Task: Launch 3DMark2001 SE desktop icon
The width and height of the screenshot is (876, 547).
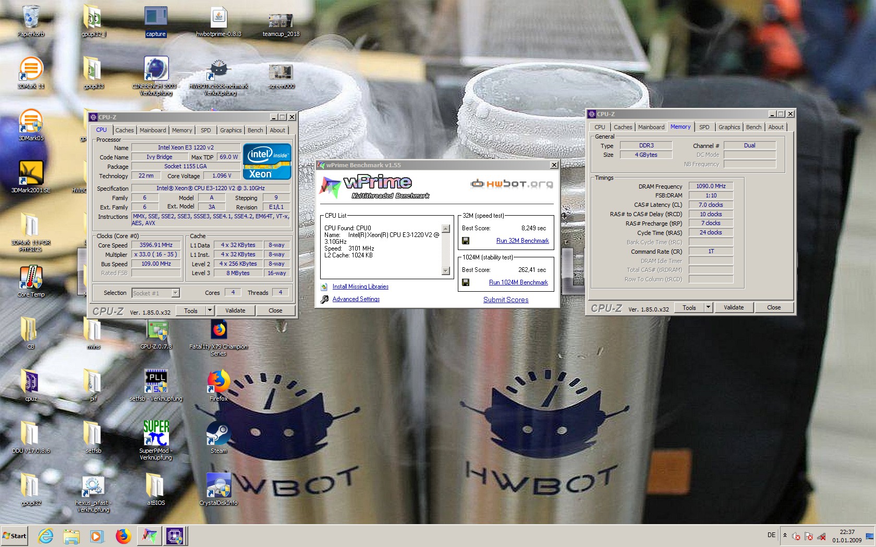Action: point(31,177)
